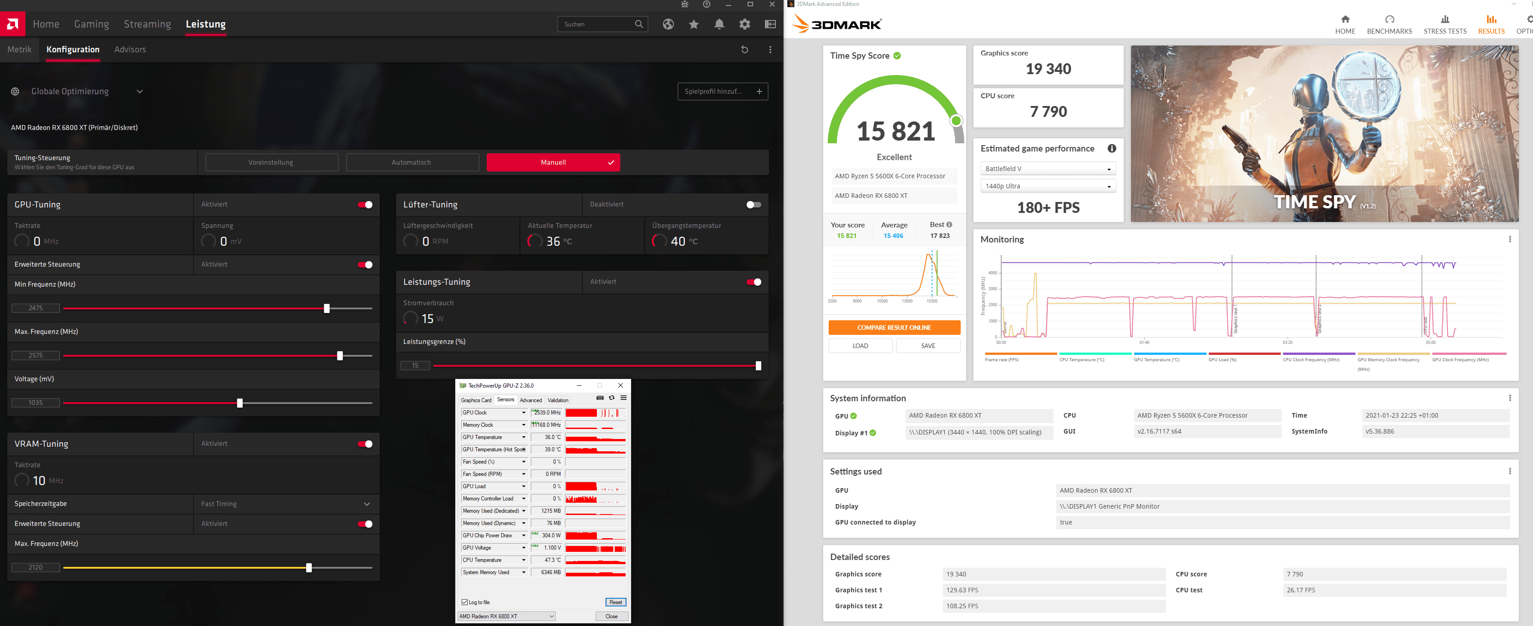Enable the Lüfter-Tuning toggle
This screenshot has height=626, width=1533.
754,205
